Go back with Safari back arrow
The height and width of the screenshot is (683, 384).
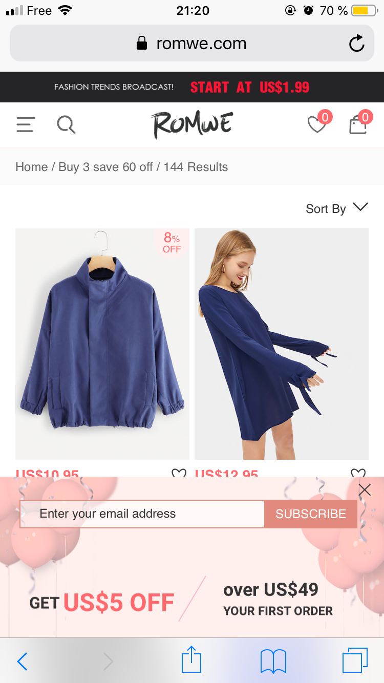point(22,661)
